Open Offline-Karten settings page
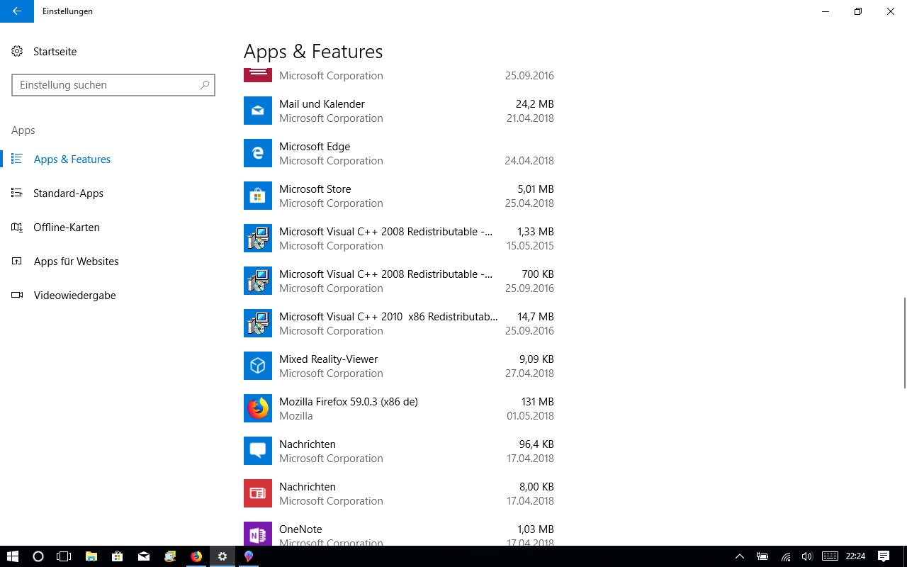The image size is (907, 567). [66, 228]
